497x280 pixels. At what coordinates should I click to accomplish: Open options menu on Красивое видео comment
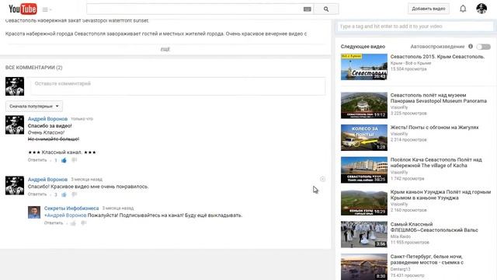[x=322, y=179]
